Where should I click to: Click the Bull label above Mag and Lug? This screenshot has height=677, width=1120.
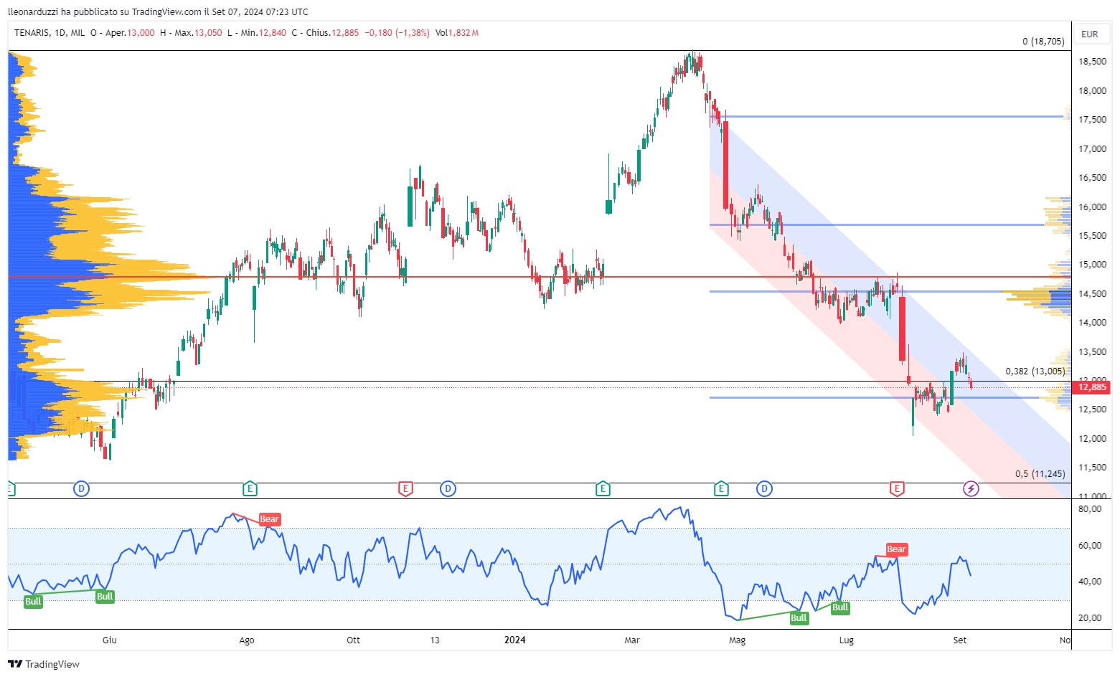pyautogui.click(x=799, y=617)
